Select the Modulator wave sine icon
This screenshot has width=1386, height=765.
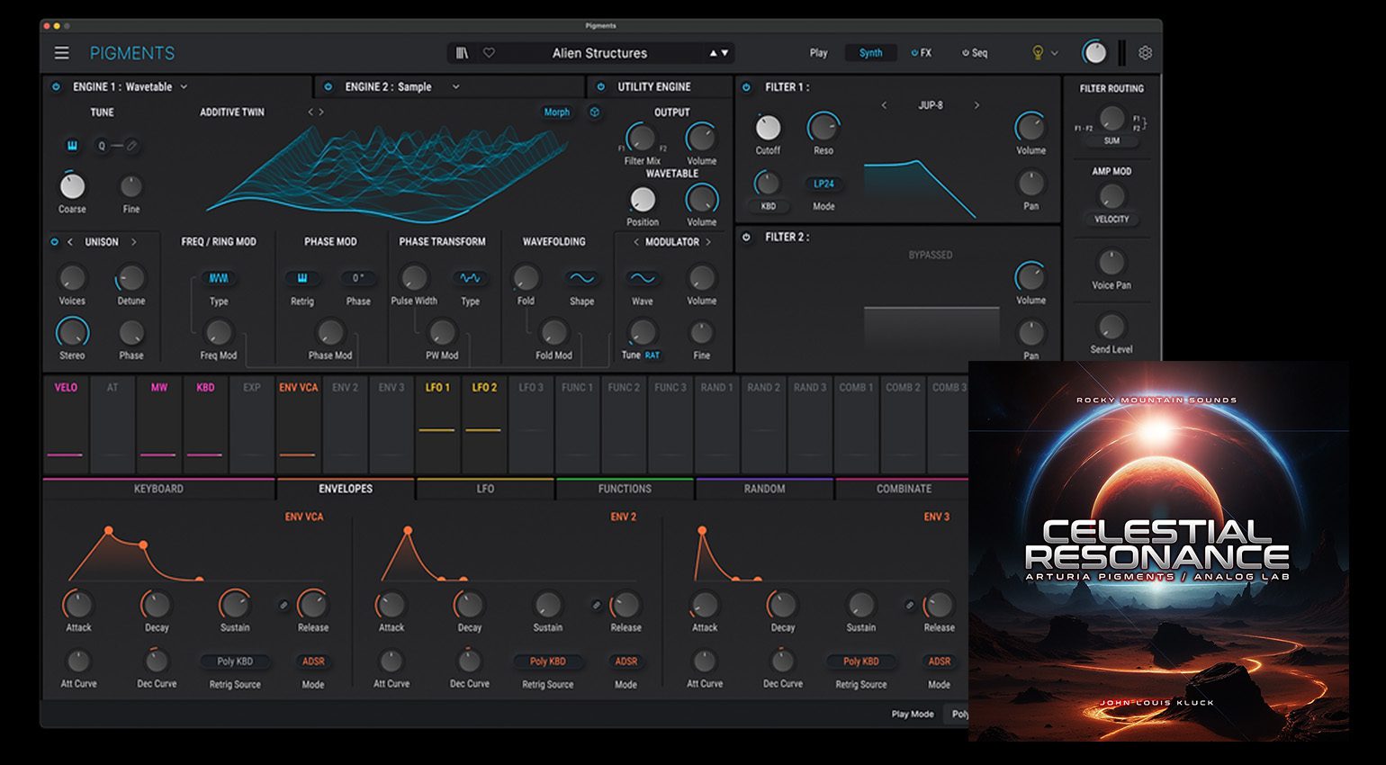coord(643,278)
